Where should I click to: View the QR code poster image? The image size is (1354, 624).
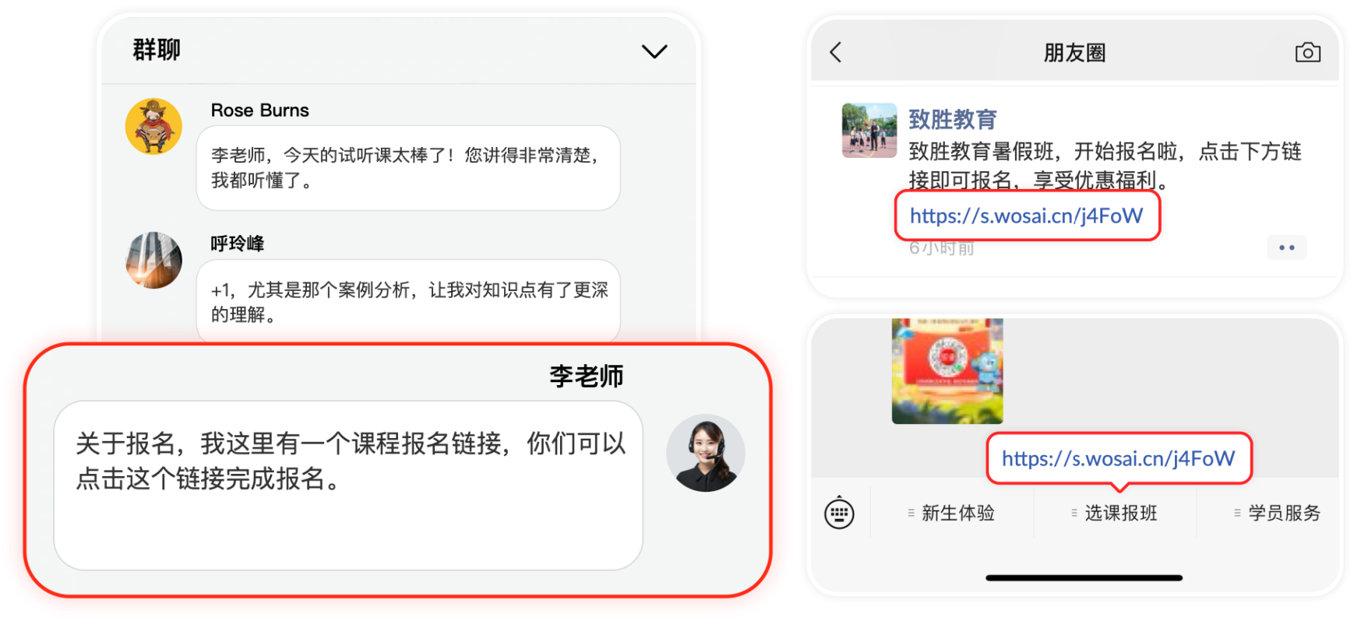point(947,370)
